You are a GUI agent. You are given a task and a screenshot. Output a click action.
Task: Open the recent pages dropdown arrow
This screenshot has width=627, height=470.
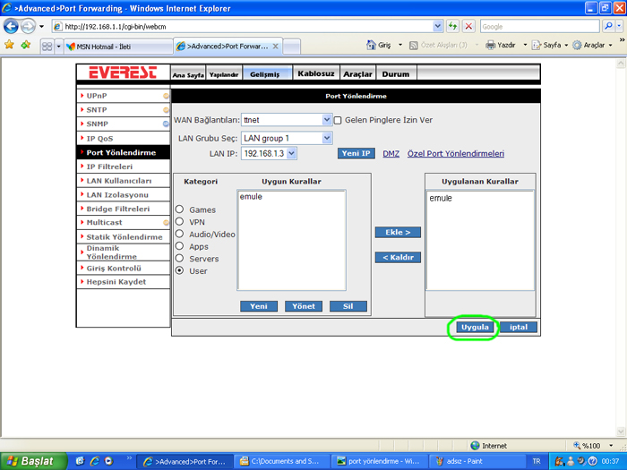(41, 27)
